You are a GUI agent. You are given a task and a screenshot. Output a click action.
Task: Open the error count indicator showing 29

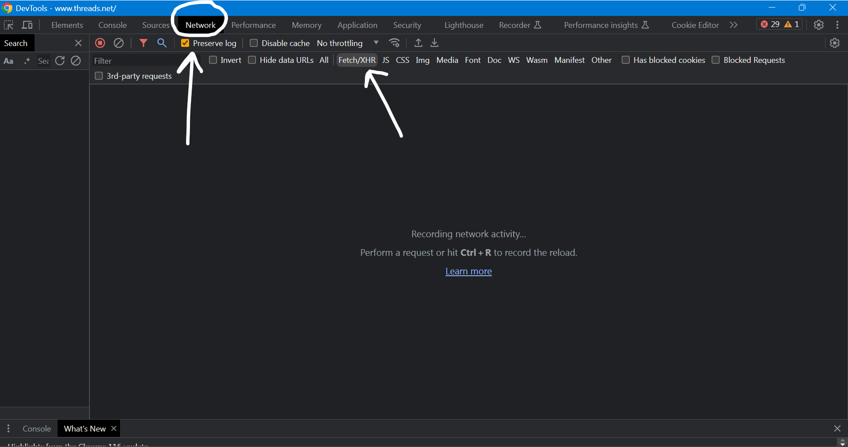(x=770, y=24)
